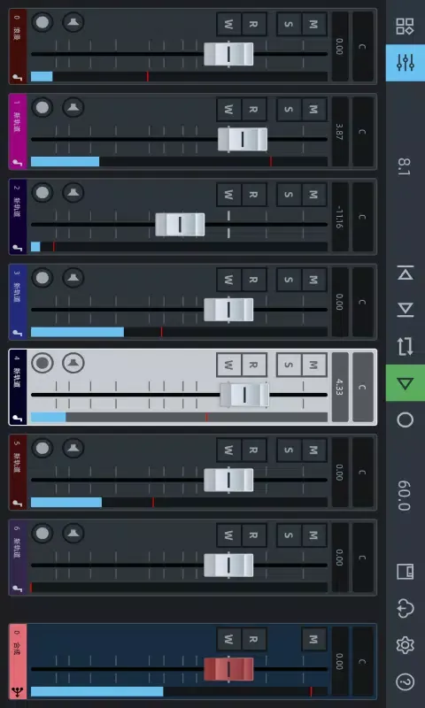Click the 4.33 volume value on track 4
The height and width of the screenshot is (708, 425).
tap(340, 387)
